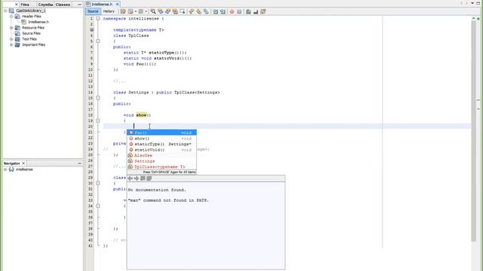Screen dimensions: 483x271
Task: Select intellisense namespace in Navigator
Action: 24,169
